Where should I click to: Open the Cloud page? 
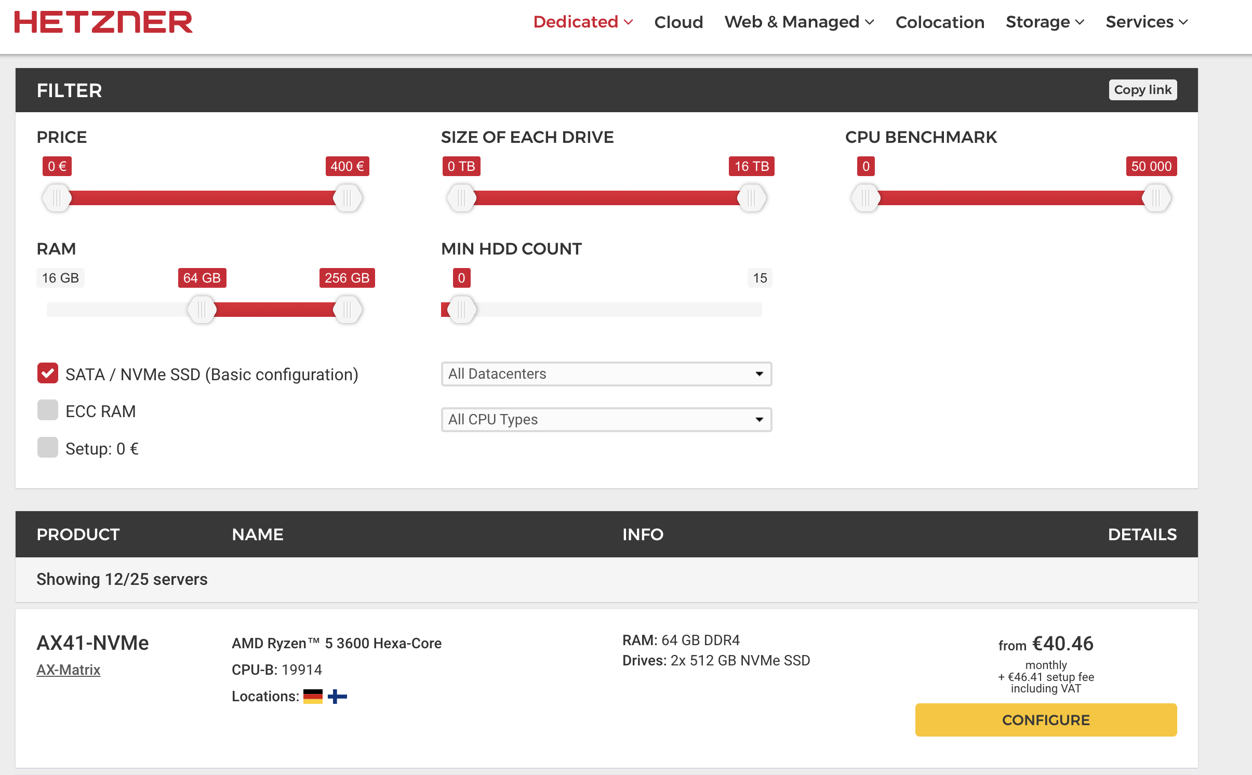[678, 22]
